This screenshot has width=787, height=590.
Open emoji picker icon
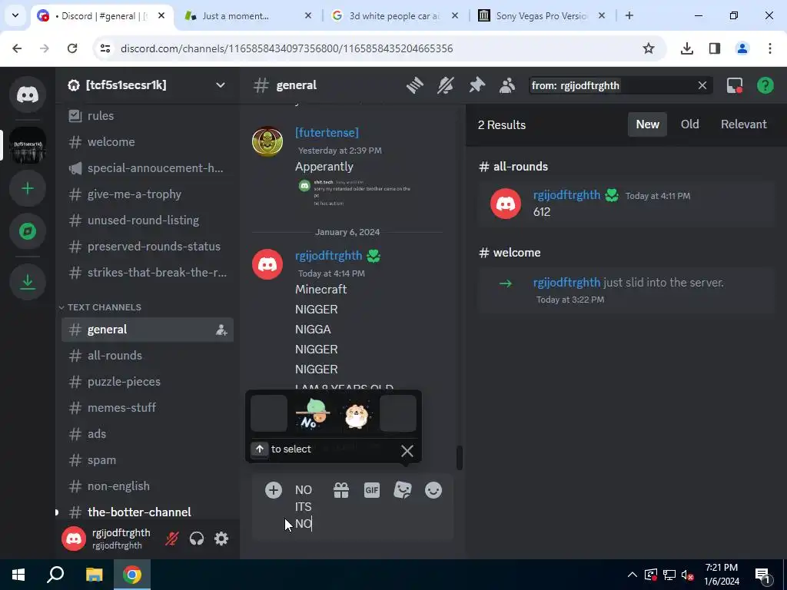(x=433, y=490)
